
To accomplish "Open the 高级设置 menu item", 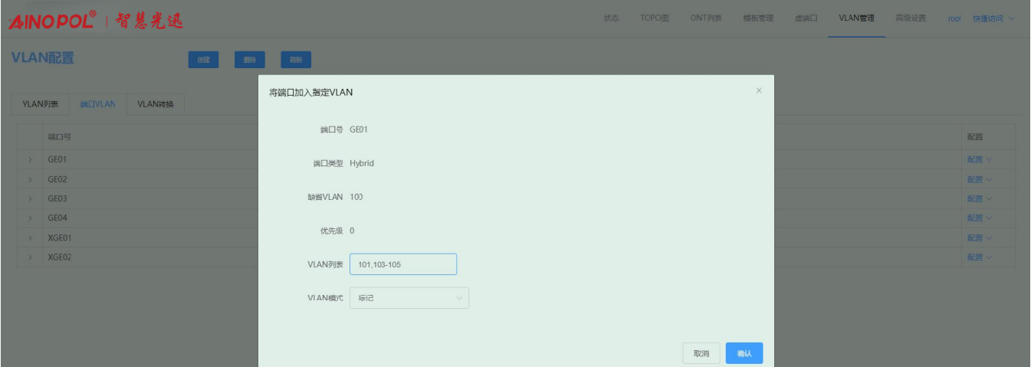I will 911,18.
